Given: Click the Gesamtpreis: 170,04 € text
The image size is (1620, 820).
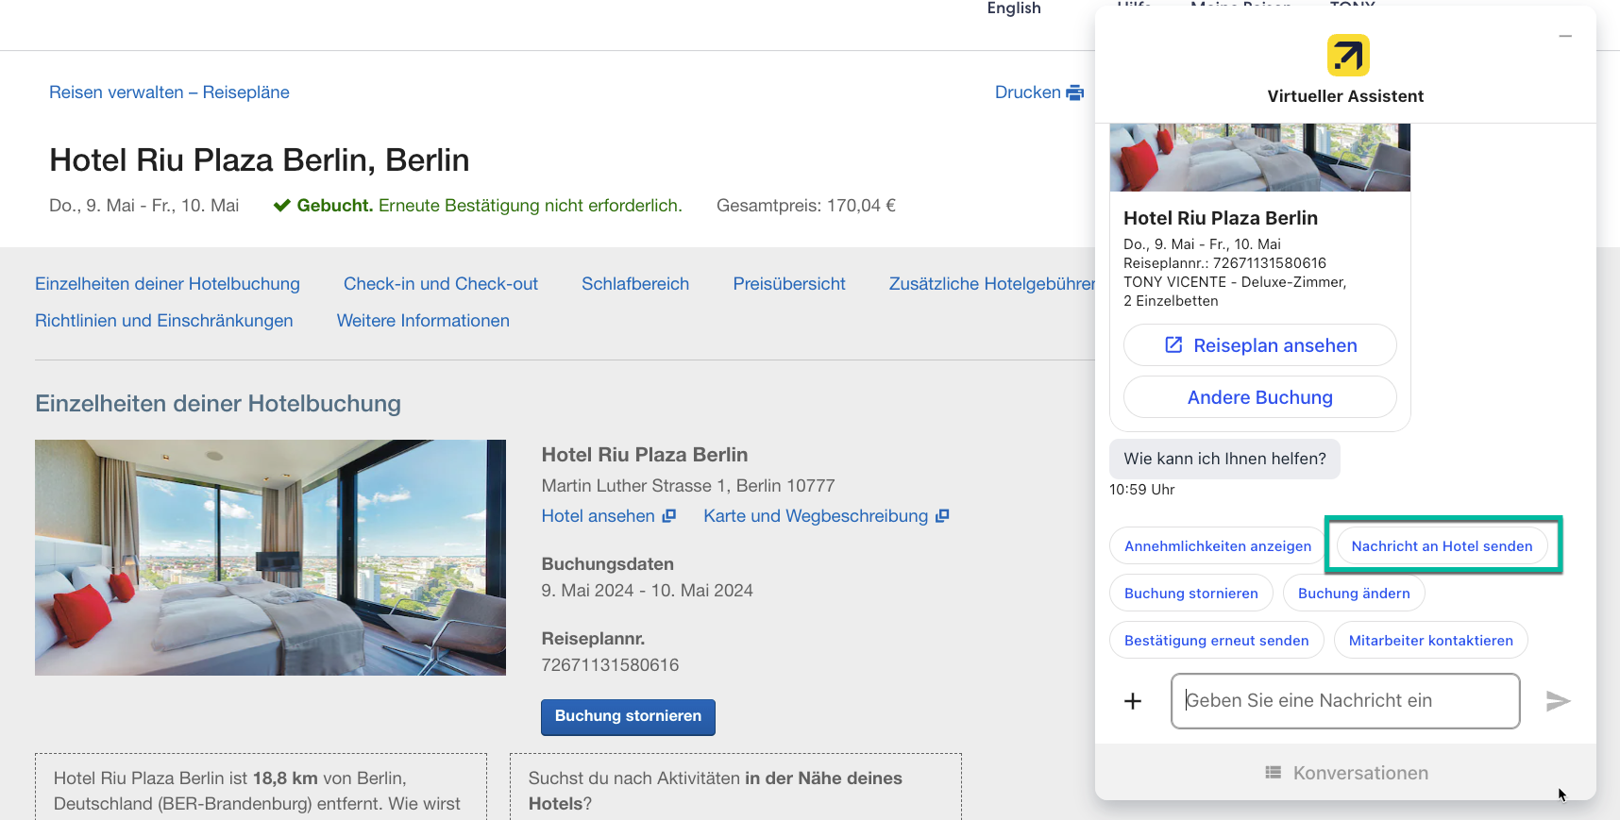Looking at the screenshot, I should tap(806, 206).
